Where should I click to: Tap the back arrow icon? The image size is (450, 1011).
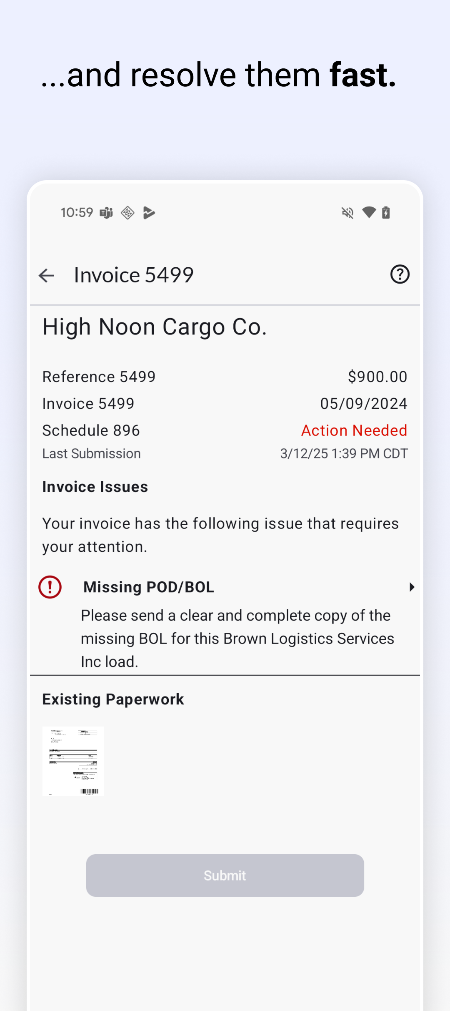[x=46, y=275]
